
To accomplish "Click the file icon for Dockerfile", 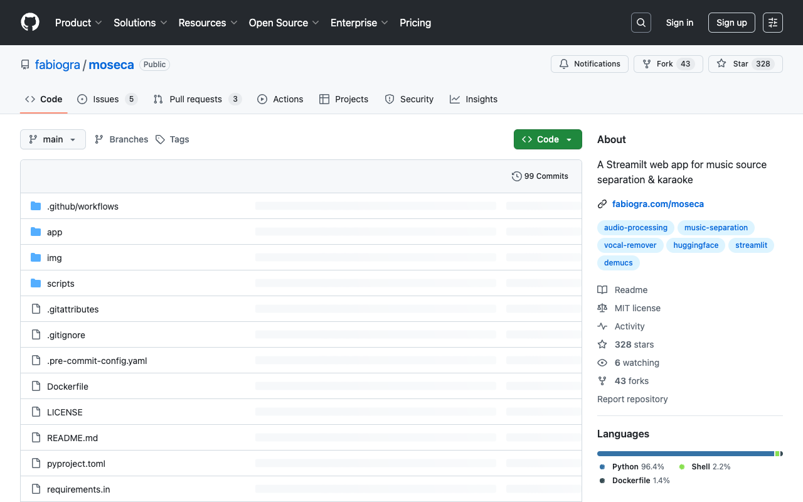I will pyautogui.click(x=36, y=387).
